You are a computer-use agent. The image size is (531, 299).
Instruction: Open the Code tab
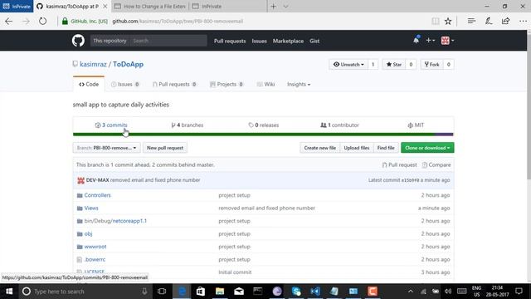click(89, 84)
